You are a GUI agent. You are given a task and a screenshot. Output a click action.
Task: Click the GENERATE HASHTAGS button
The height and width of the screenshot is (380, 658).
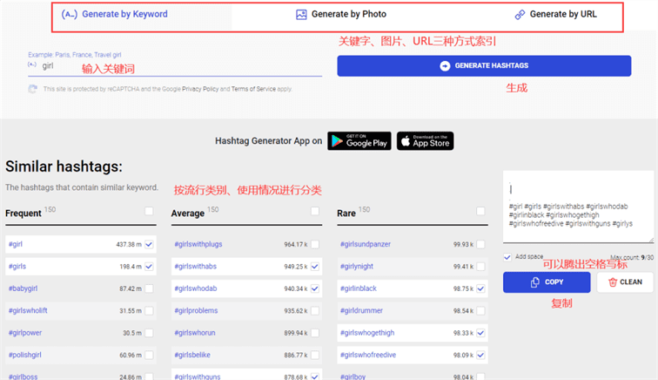pos(484,66)
